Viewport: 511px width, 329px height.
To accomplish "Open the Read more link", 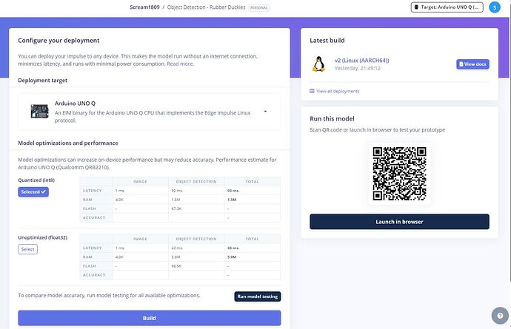I will pyautogui.click(x=180, y=64).
